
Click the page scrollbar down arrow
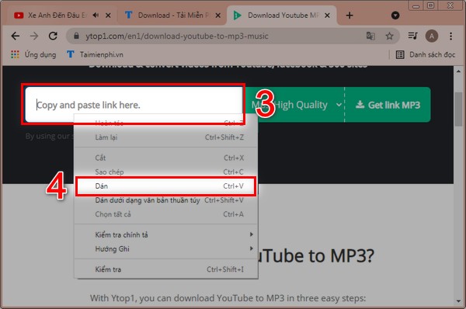(x=458, y=301)
